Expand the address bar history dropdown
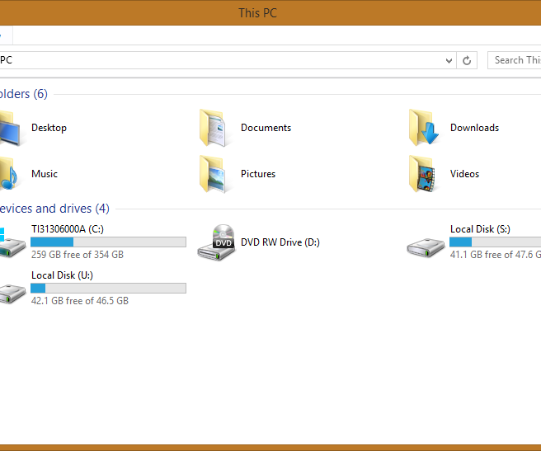Image resolution: width=541 pixels, height=451 pixels. click(449, 61)
